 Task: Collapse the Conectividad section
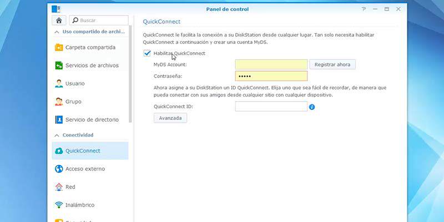click(x=57, y=135)
